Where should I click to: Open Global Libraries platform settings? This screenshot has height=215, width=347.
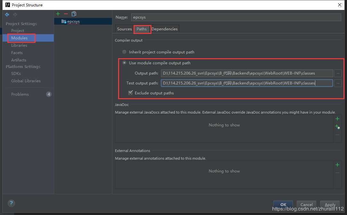(x=26, y=81)
